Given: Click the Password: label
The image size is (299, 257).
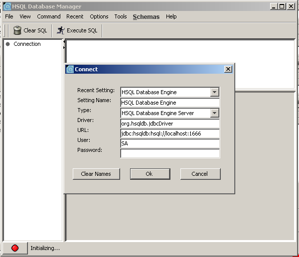Looking at the screenshot, I should tap(90, 150).
